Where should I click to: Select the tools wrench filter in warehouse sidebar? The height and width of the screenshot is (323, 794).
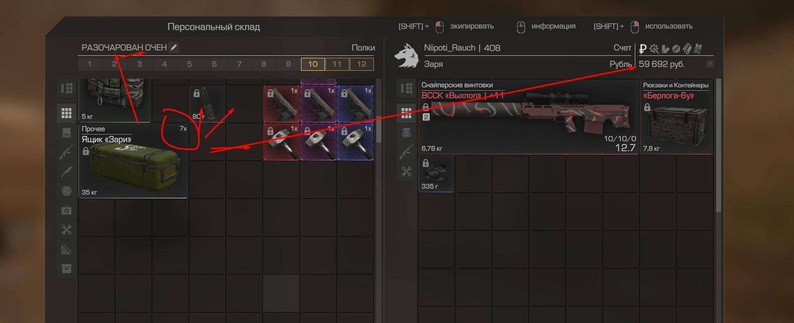click(x=66, y=230)
